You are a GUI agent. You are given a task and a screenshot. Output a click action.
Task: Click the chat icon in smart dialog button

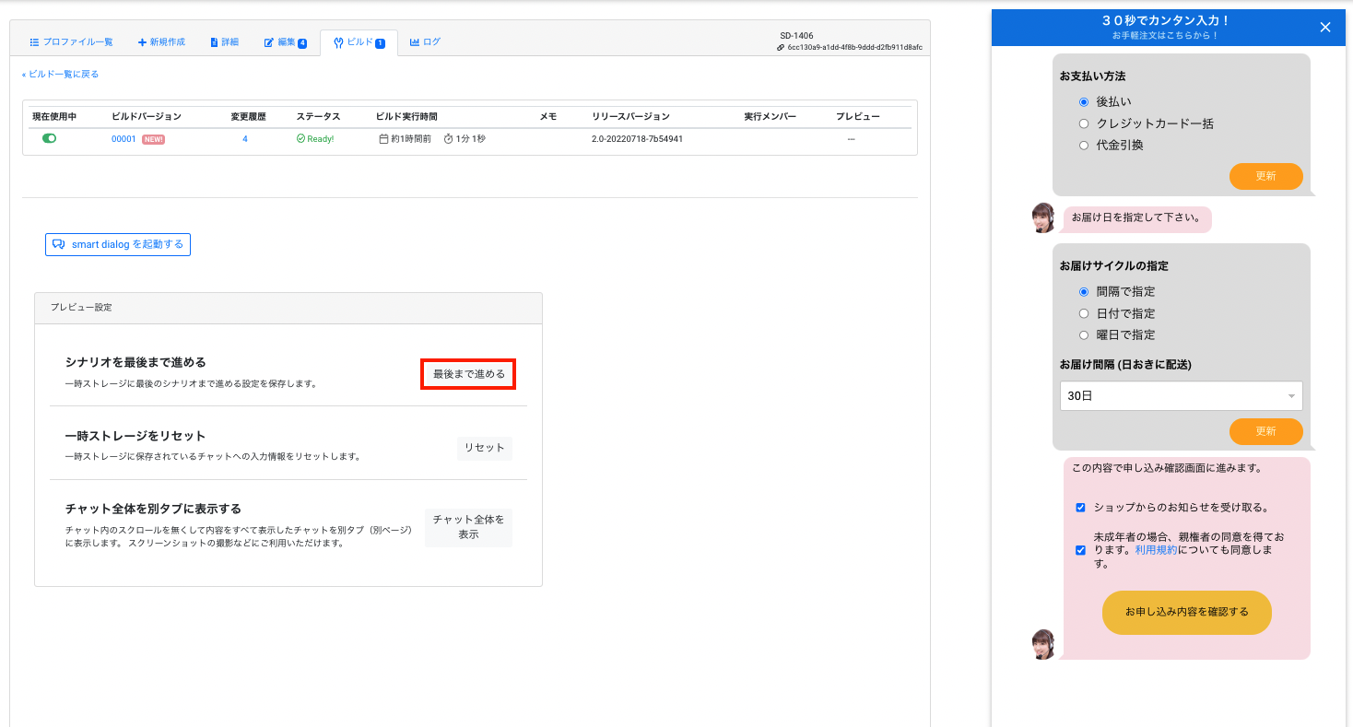pos(58,244)
